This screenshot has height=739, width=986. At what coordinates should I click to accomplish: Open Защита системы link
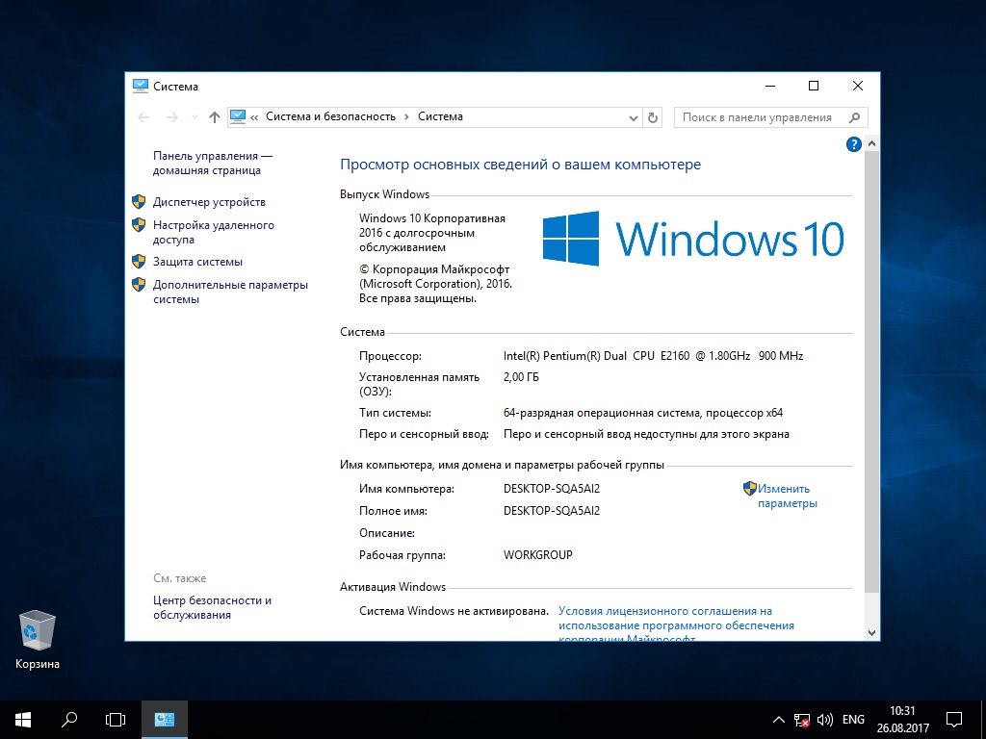coord(197,262)
